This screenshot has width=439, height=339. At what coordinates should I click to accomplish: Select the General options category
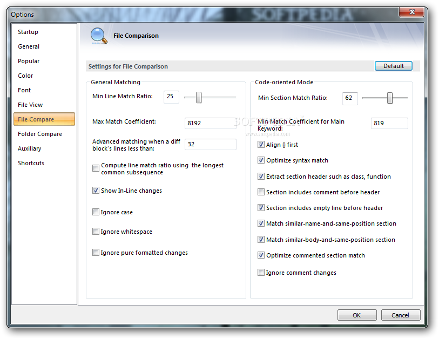coord(29,46)
